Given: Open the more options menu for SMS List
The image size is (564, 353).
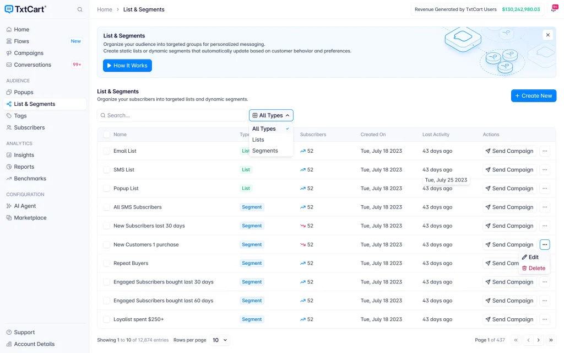Looking at the screenshot, I should point(545,170).
